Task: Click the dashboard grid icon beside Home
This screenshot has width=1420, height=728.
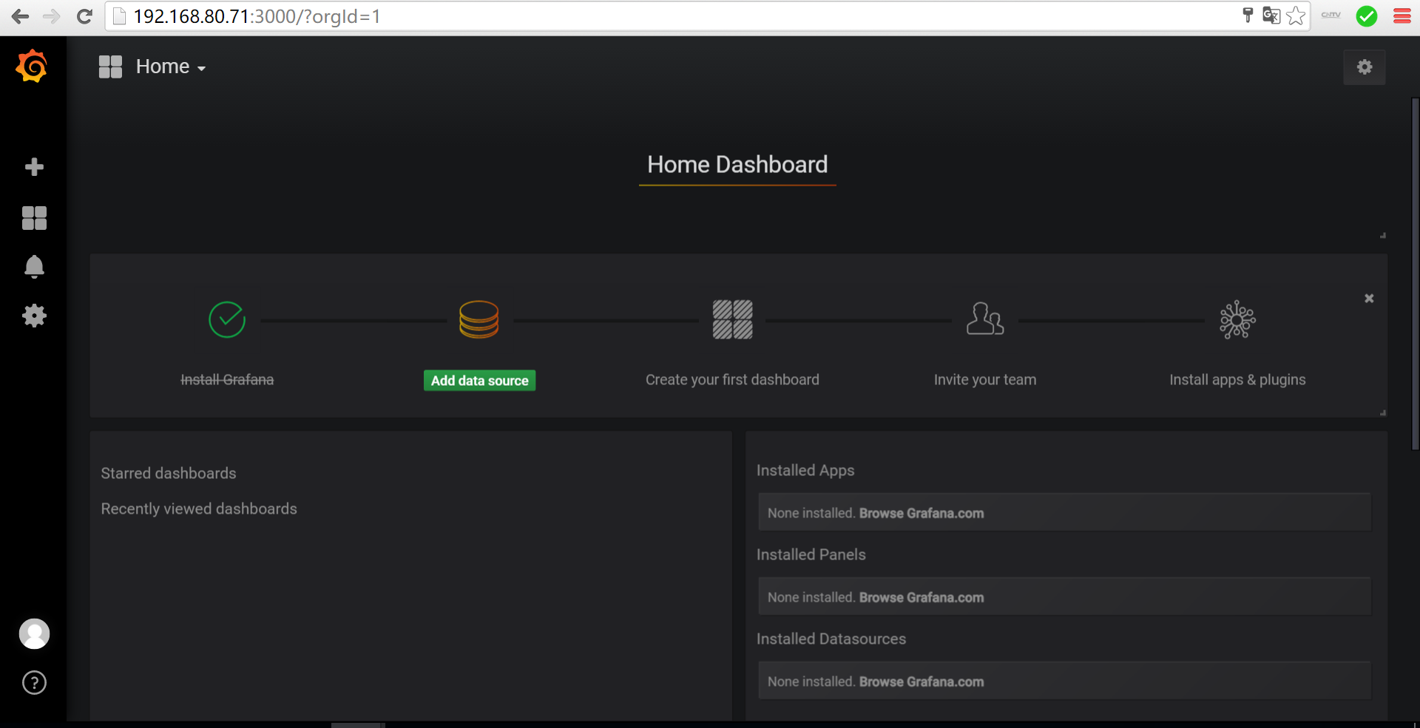Action: click(x=110, y=67)
